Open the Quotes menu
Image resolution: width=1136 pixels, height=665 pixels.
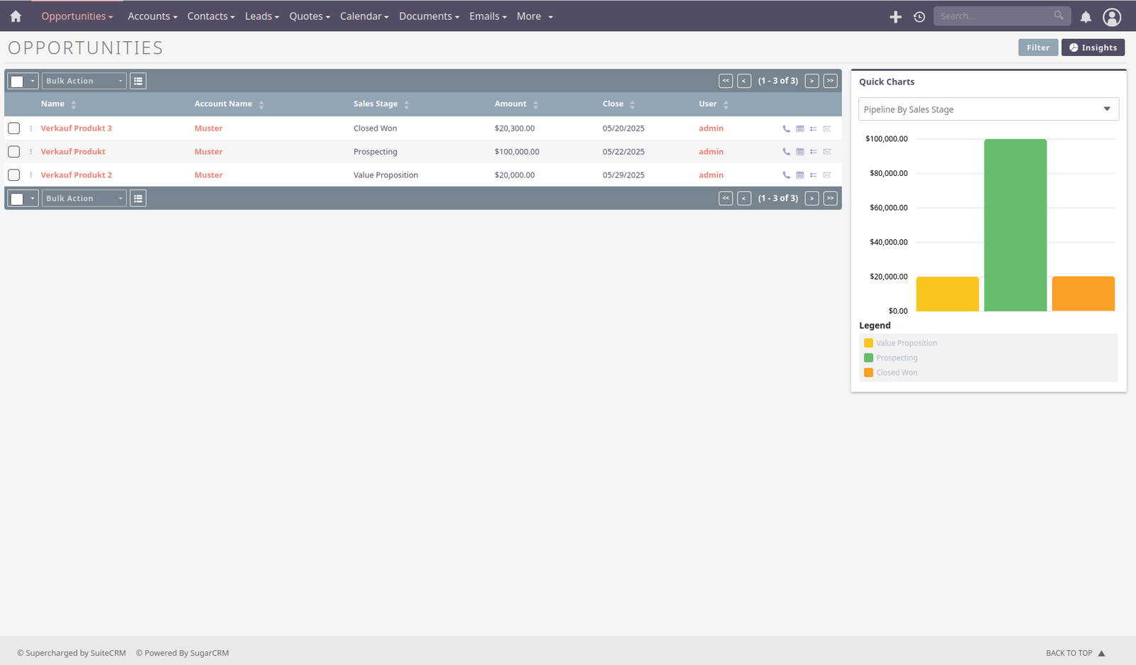tap(309, 16)
